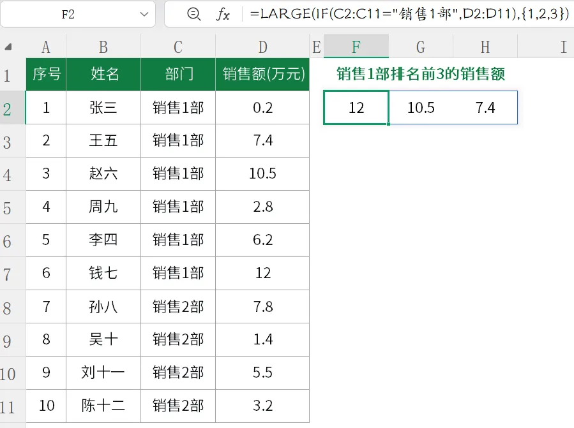Click the name cell 张三
Viewport: 574px width, 428px height.
[x=103, y=108]
